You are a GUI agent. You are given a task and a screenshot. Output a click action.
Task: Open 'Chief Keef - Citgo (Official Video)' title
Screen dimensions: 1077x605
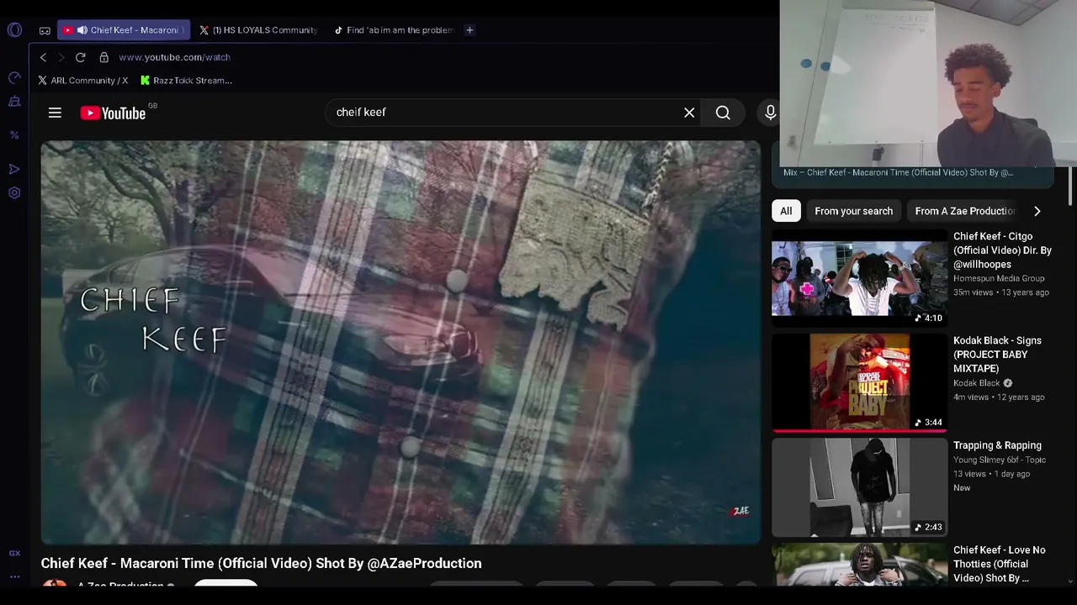click(x=1002, y=250)
